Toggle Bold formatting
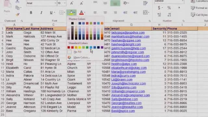Image resolution: width=208 pixels, height=117 pixels. 31,13
